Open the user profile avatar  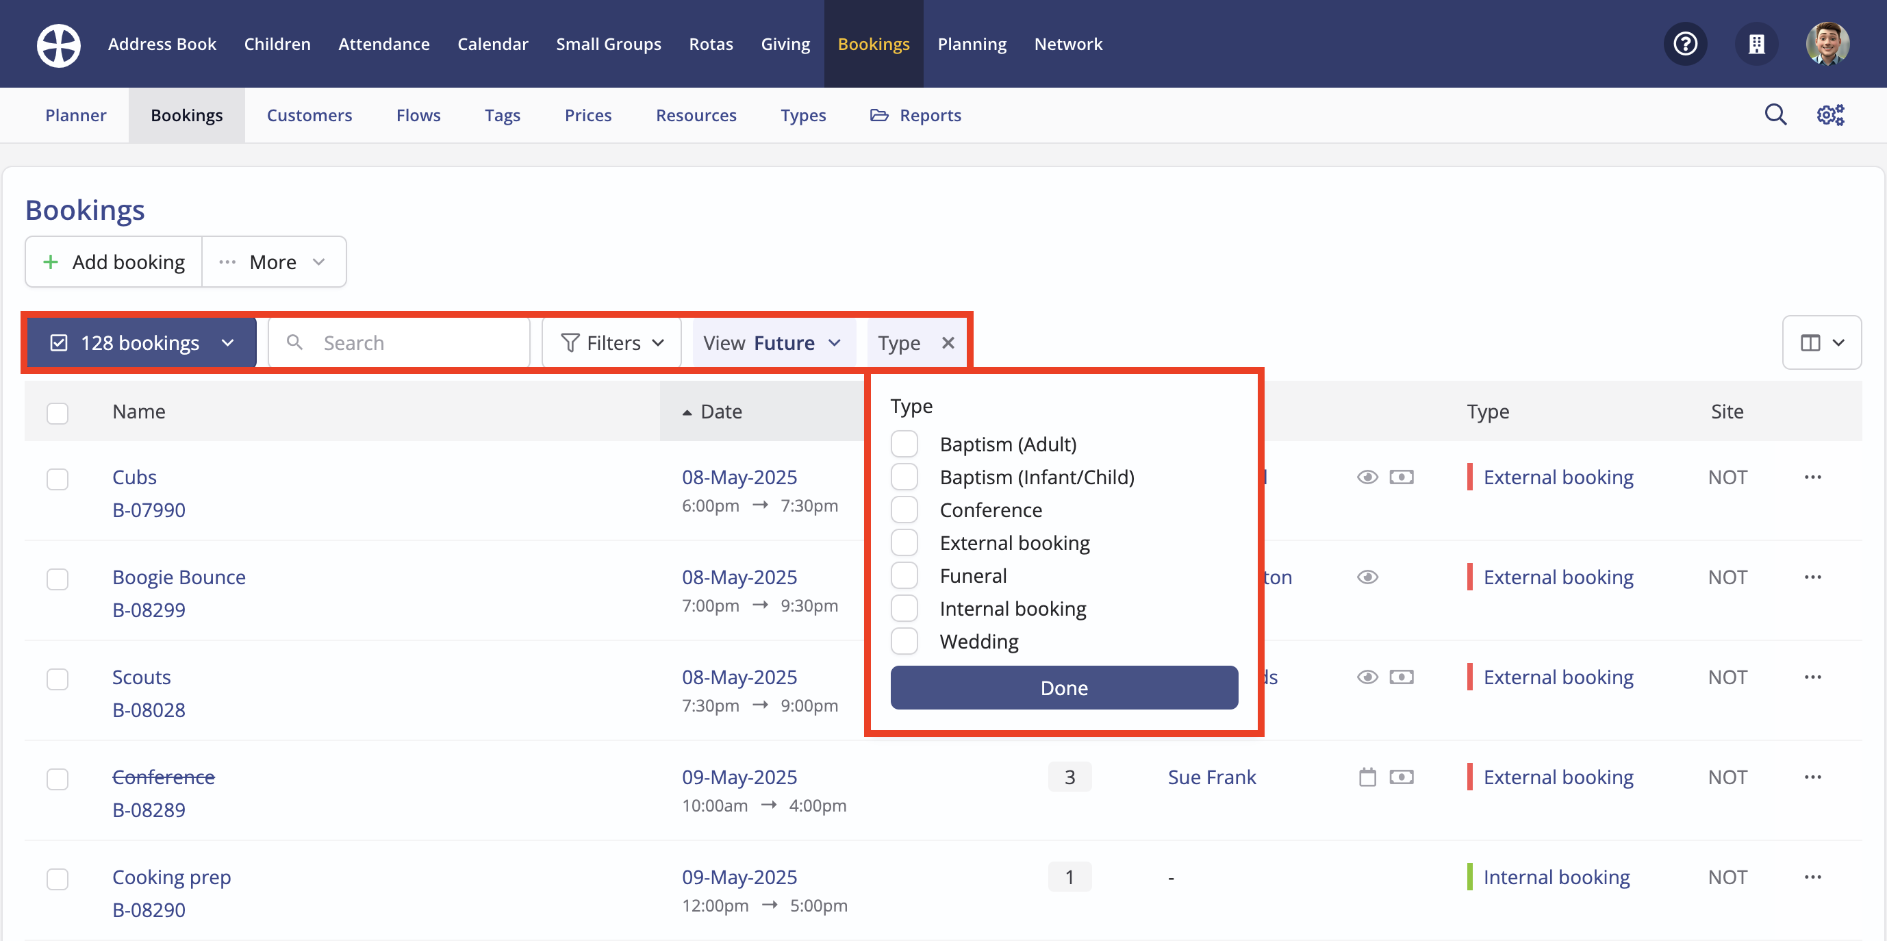click(1827, 44)
